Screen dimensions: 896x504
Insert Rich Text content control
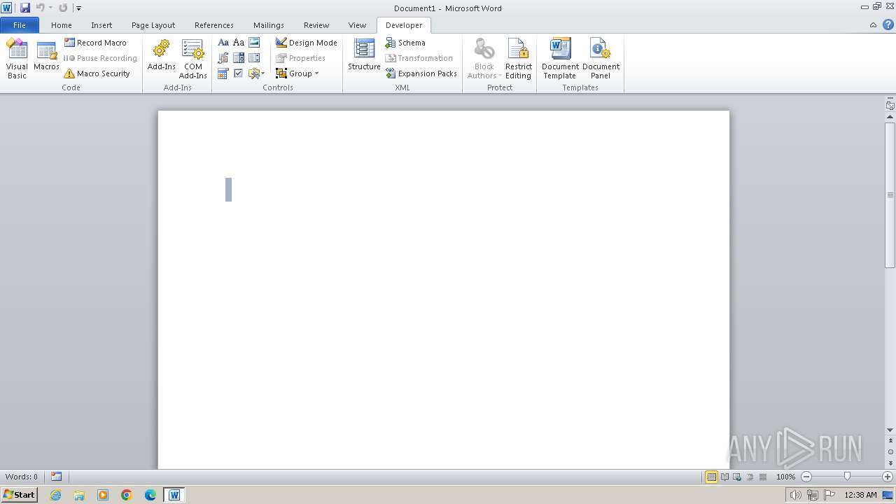[x=223, y=43]
